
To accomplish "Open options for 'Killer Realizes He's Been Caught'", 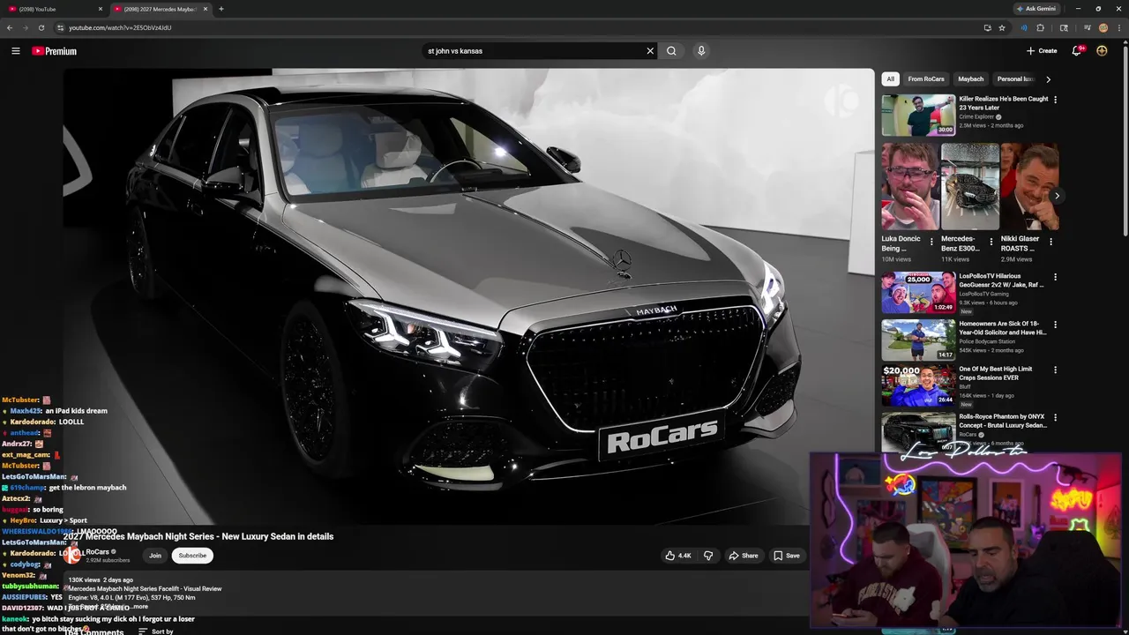I will pos(1055,100).
